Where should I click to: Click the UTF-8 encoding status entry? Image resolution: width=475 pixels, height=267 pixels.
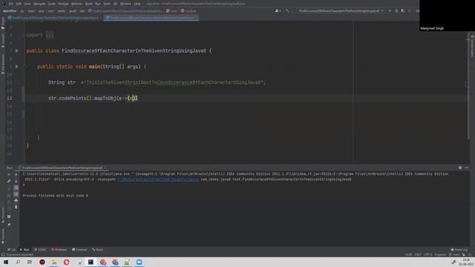(428, 254)
